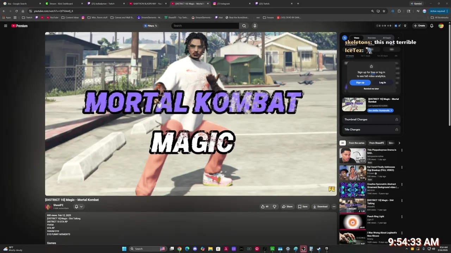Open the YouTube account avatar menu
The width and height of the screenshot is (451, 253).
pyautogui.click(x=441, y=26)
